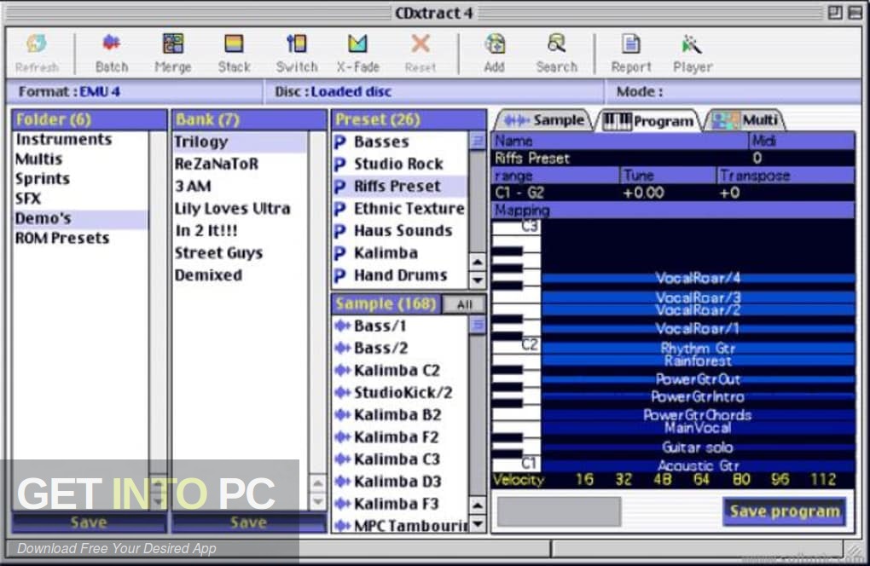Screen dimensions: 870x566
Task: Select the Kalimba F3 sample
Action: click(x=400, y=504)
